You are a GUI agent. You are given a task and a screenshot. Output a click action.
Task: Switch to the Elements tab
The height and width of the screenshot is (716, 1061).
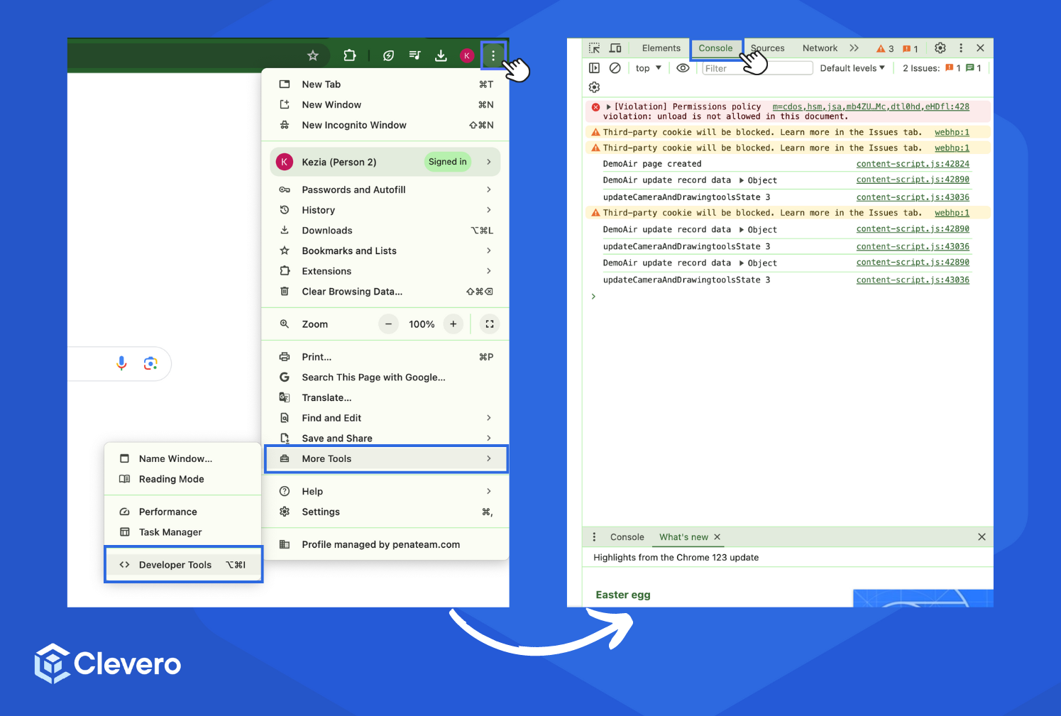661,48
